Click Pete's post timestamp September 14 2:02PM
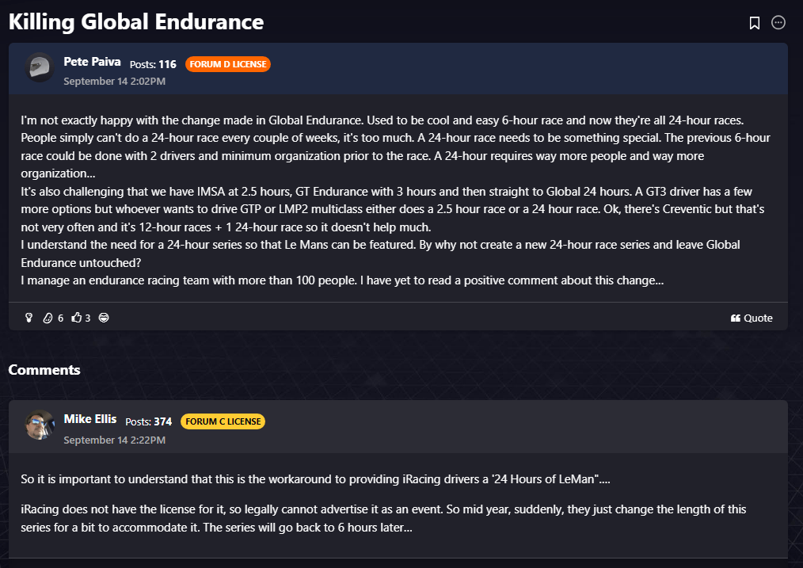Screen dimensions: 803x568 (114, 81)
